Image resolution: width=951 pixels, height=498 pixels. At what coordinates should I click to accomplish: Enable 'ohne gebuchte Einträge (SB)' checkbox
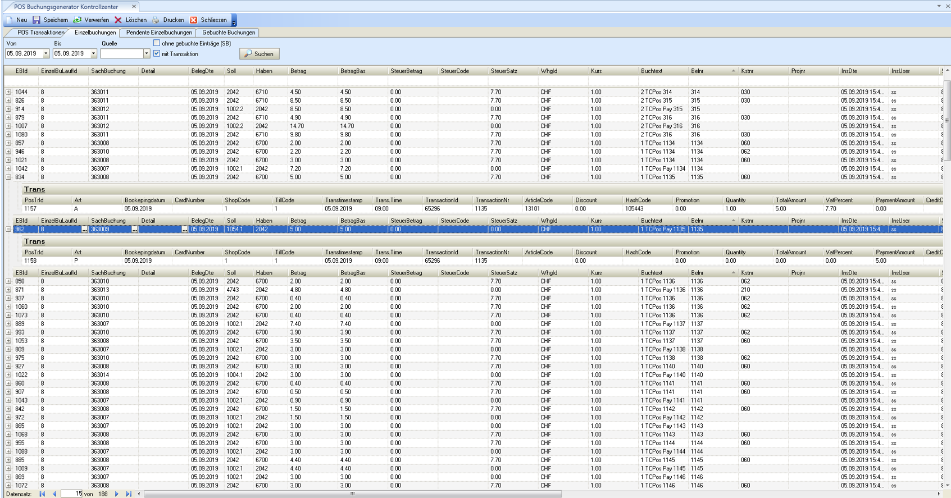pyautogui.click(x=157, y=43)
